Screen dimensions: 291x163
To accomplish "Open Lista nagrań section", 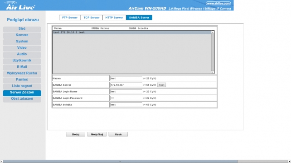I will pos(22,86).
